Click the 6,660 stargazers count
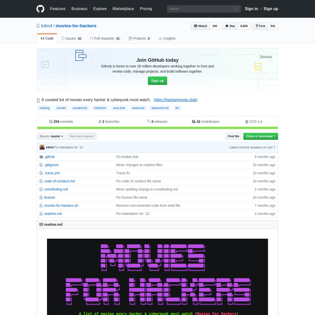Viewport: 315px width, 315px height. pyautogui.click(x=244, y=26)
